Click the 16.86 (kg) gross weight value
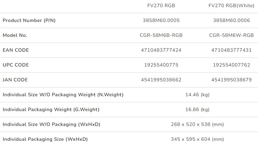Viewport: 258px width, 146px height. point(197,110)
